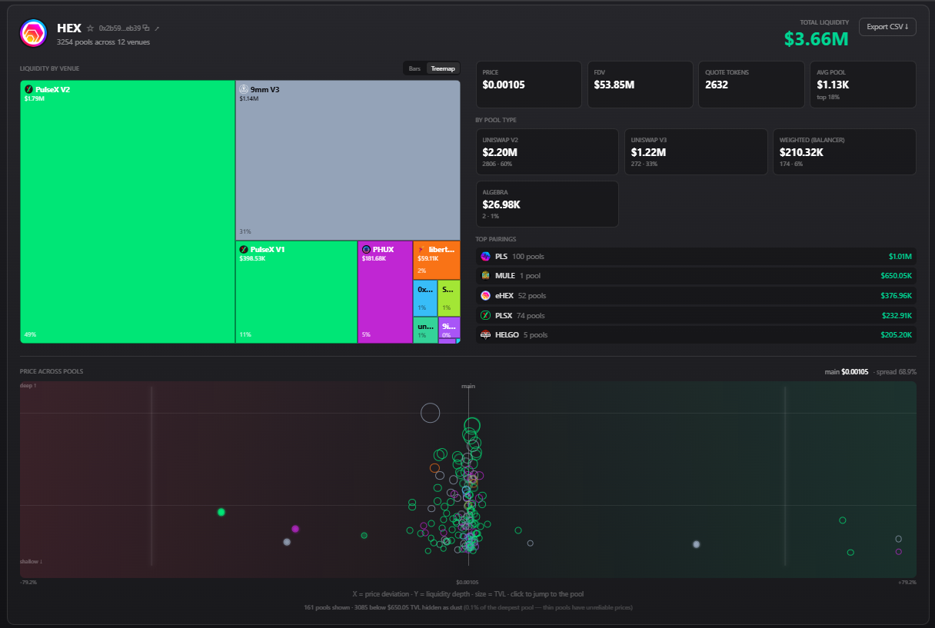Click the $650.05K MULE liquidity value

897,275
